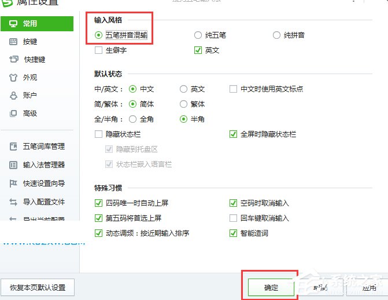Toggle 空码时取消输入 option
388x300 pixels.
coord(234,203)
